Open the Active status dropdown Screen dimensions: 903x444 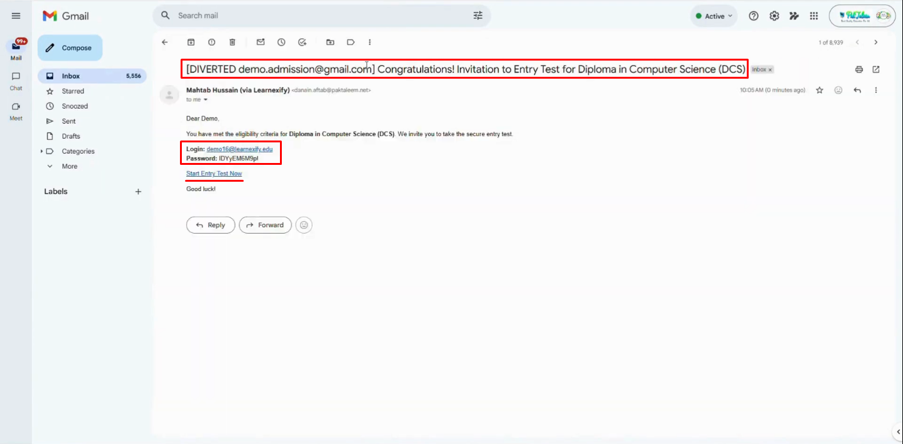[x=714, y=16]
